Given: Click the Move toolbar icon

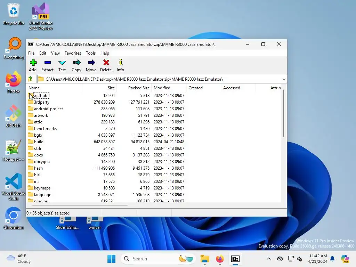Looking at the screenshot, I should click(91, 63).
